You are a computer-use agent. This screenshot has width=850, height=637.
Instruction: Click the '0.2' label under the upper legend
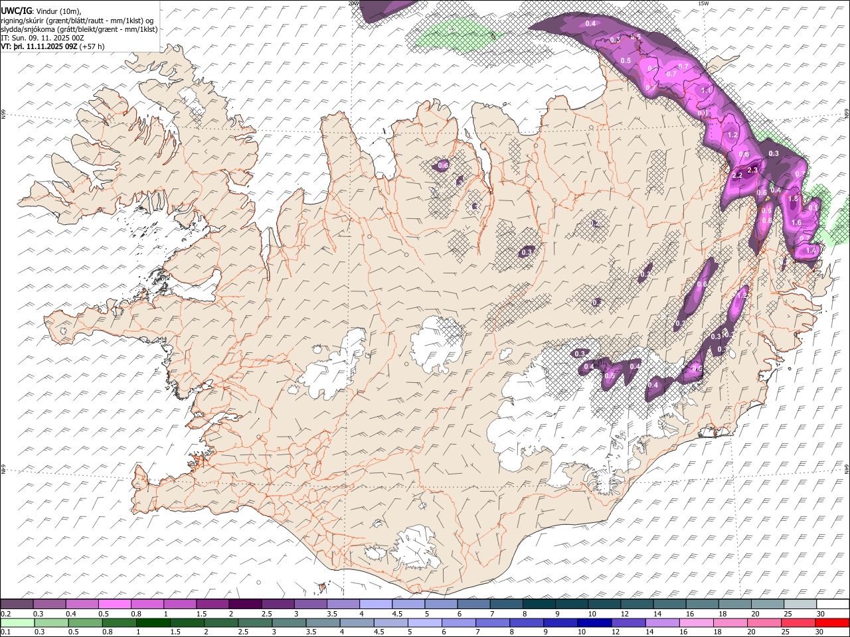(x=5, y=614)
